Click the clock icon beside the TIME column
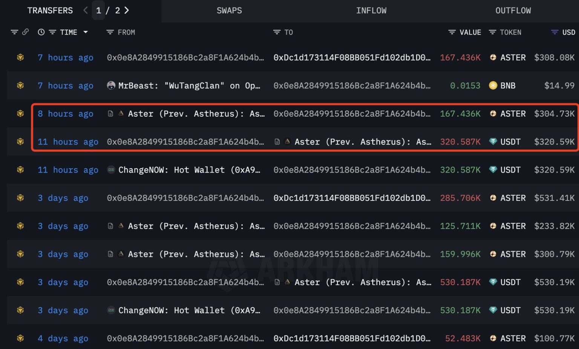 [41, 32]
